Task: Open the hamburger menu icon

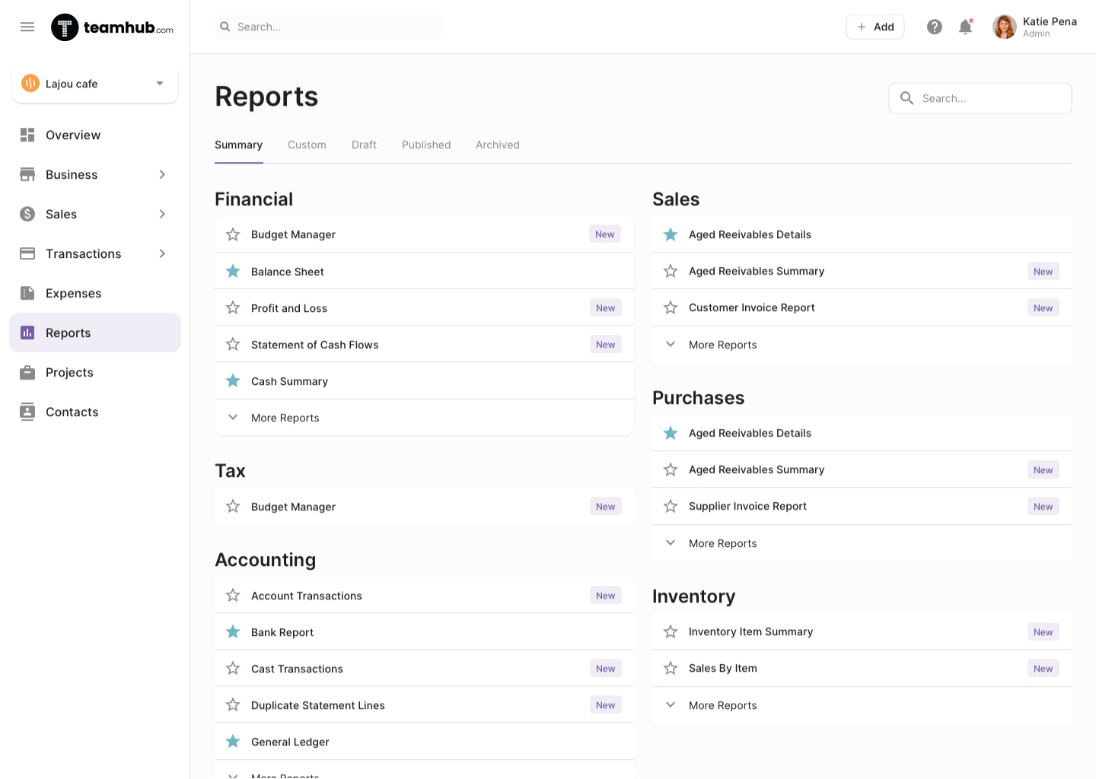Action: click(x=27, y=27)
